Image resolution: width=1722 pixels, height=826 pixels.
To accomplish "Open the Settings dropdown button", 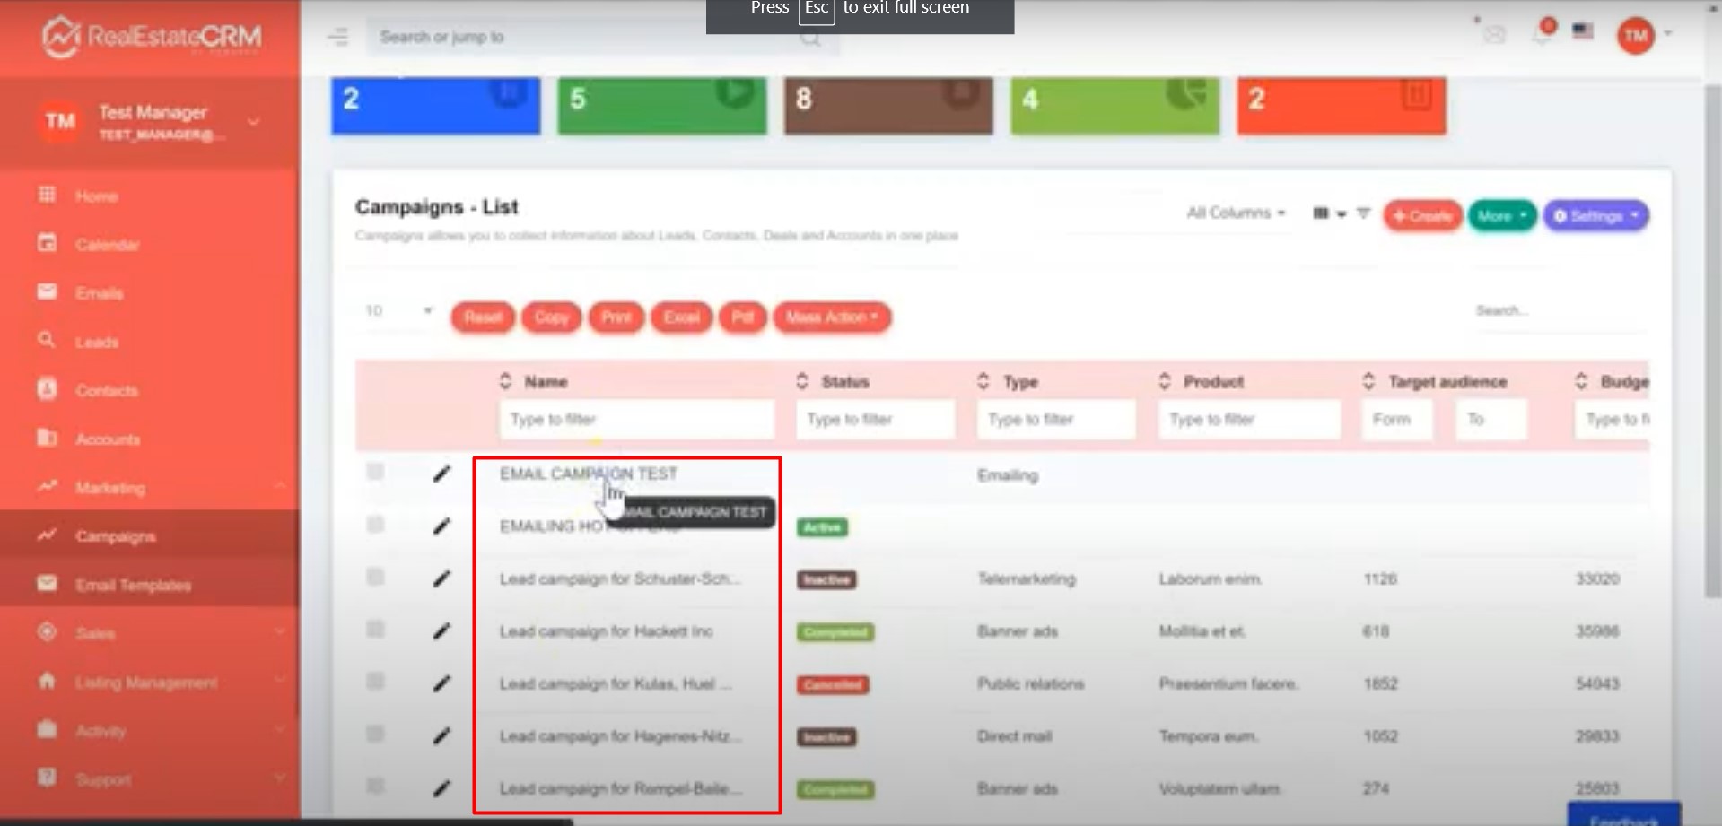I will pyautogui.click(x=1595, y=216).
